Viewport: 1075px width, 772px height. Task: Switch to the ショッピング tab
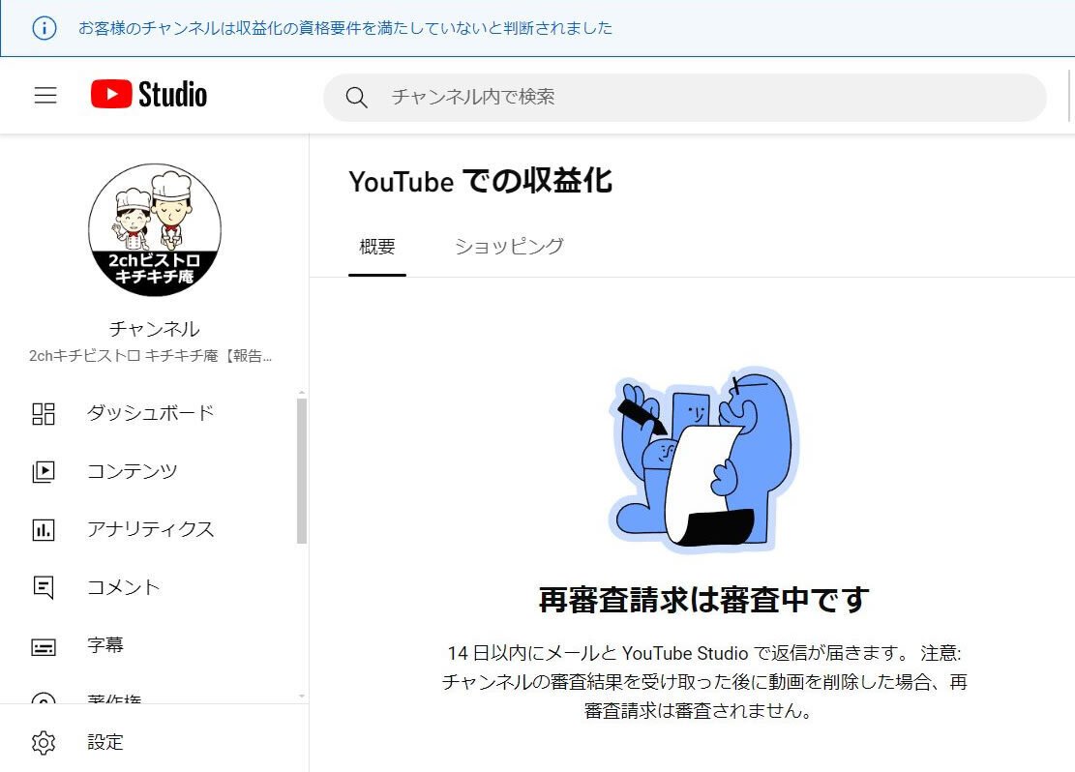tap(509, 247)
